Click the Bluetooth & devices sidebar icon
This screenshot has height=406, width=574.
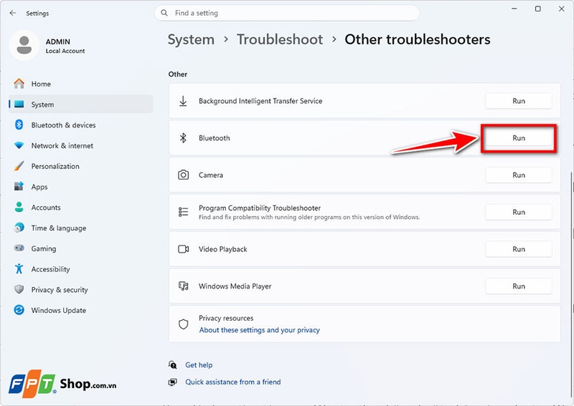pos(19,125)
